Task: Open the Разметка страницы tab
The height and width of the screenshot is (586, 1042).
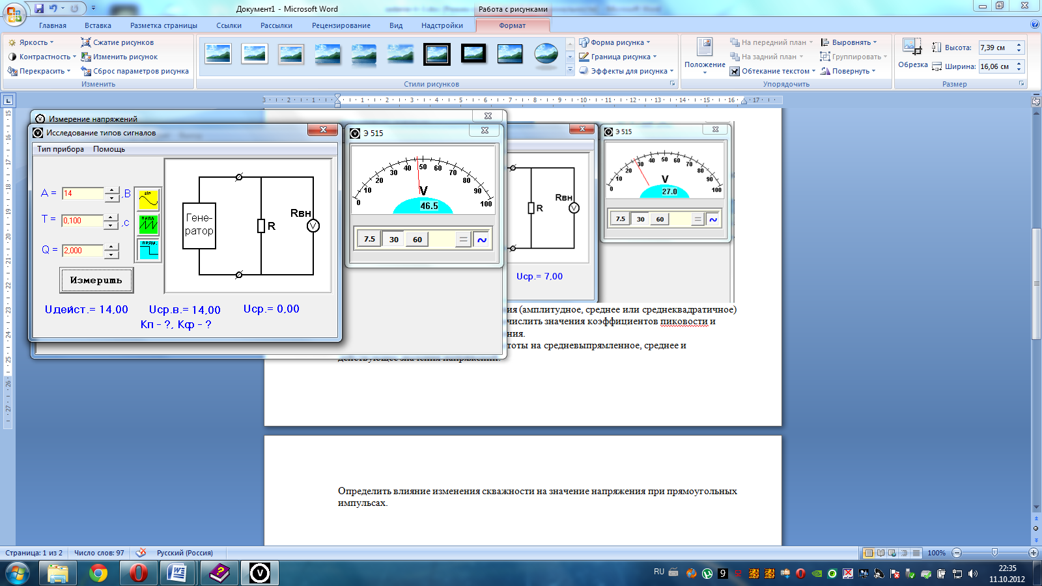Action: pyautogui.click(x=163, y=25)
